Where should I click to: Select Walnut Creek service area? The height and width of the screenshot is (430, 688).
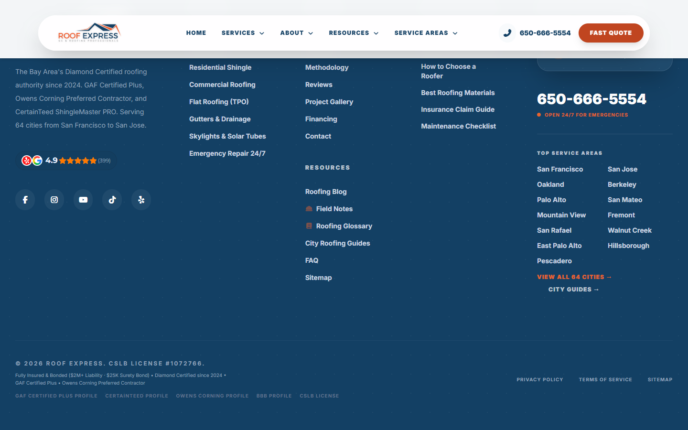(630, 230)
